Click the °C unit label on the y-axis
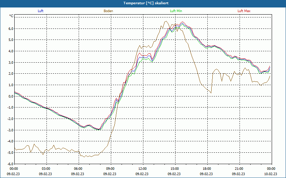 (x=11, y=16)
